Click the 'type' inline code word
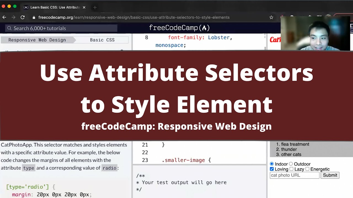Viewport: 353px width, 198px height. tap(29, 168)
